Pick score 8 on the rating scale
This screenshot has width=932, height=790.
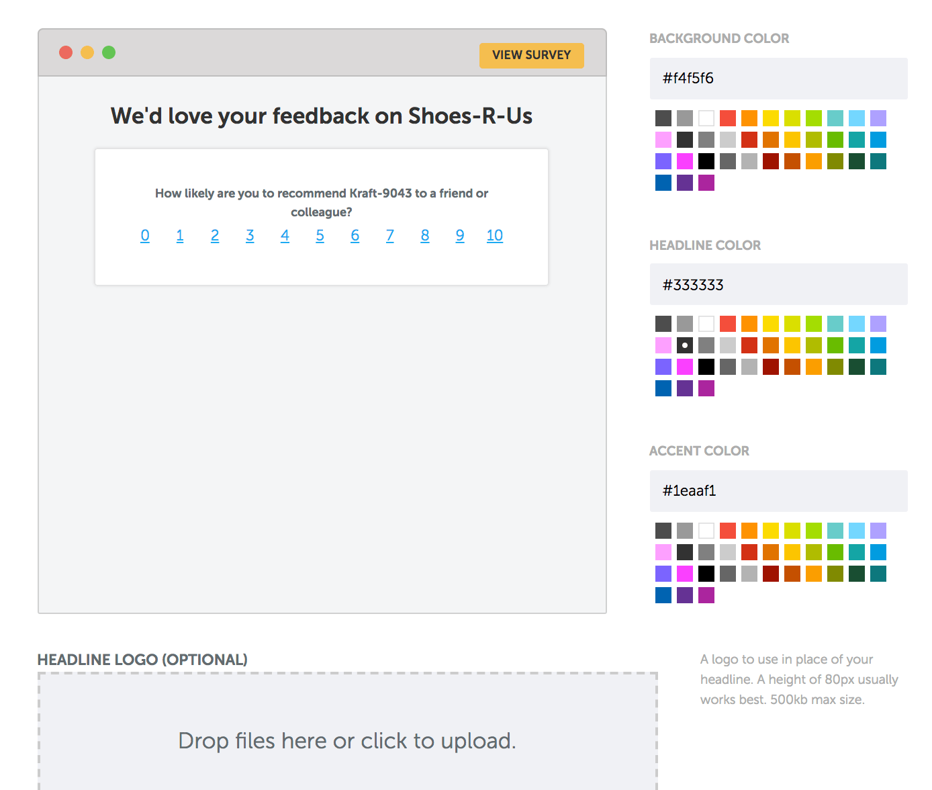[425, 236]
